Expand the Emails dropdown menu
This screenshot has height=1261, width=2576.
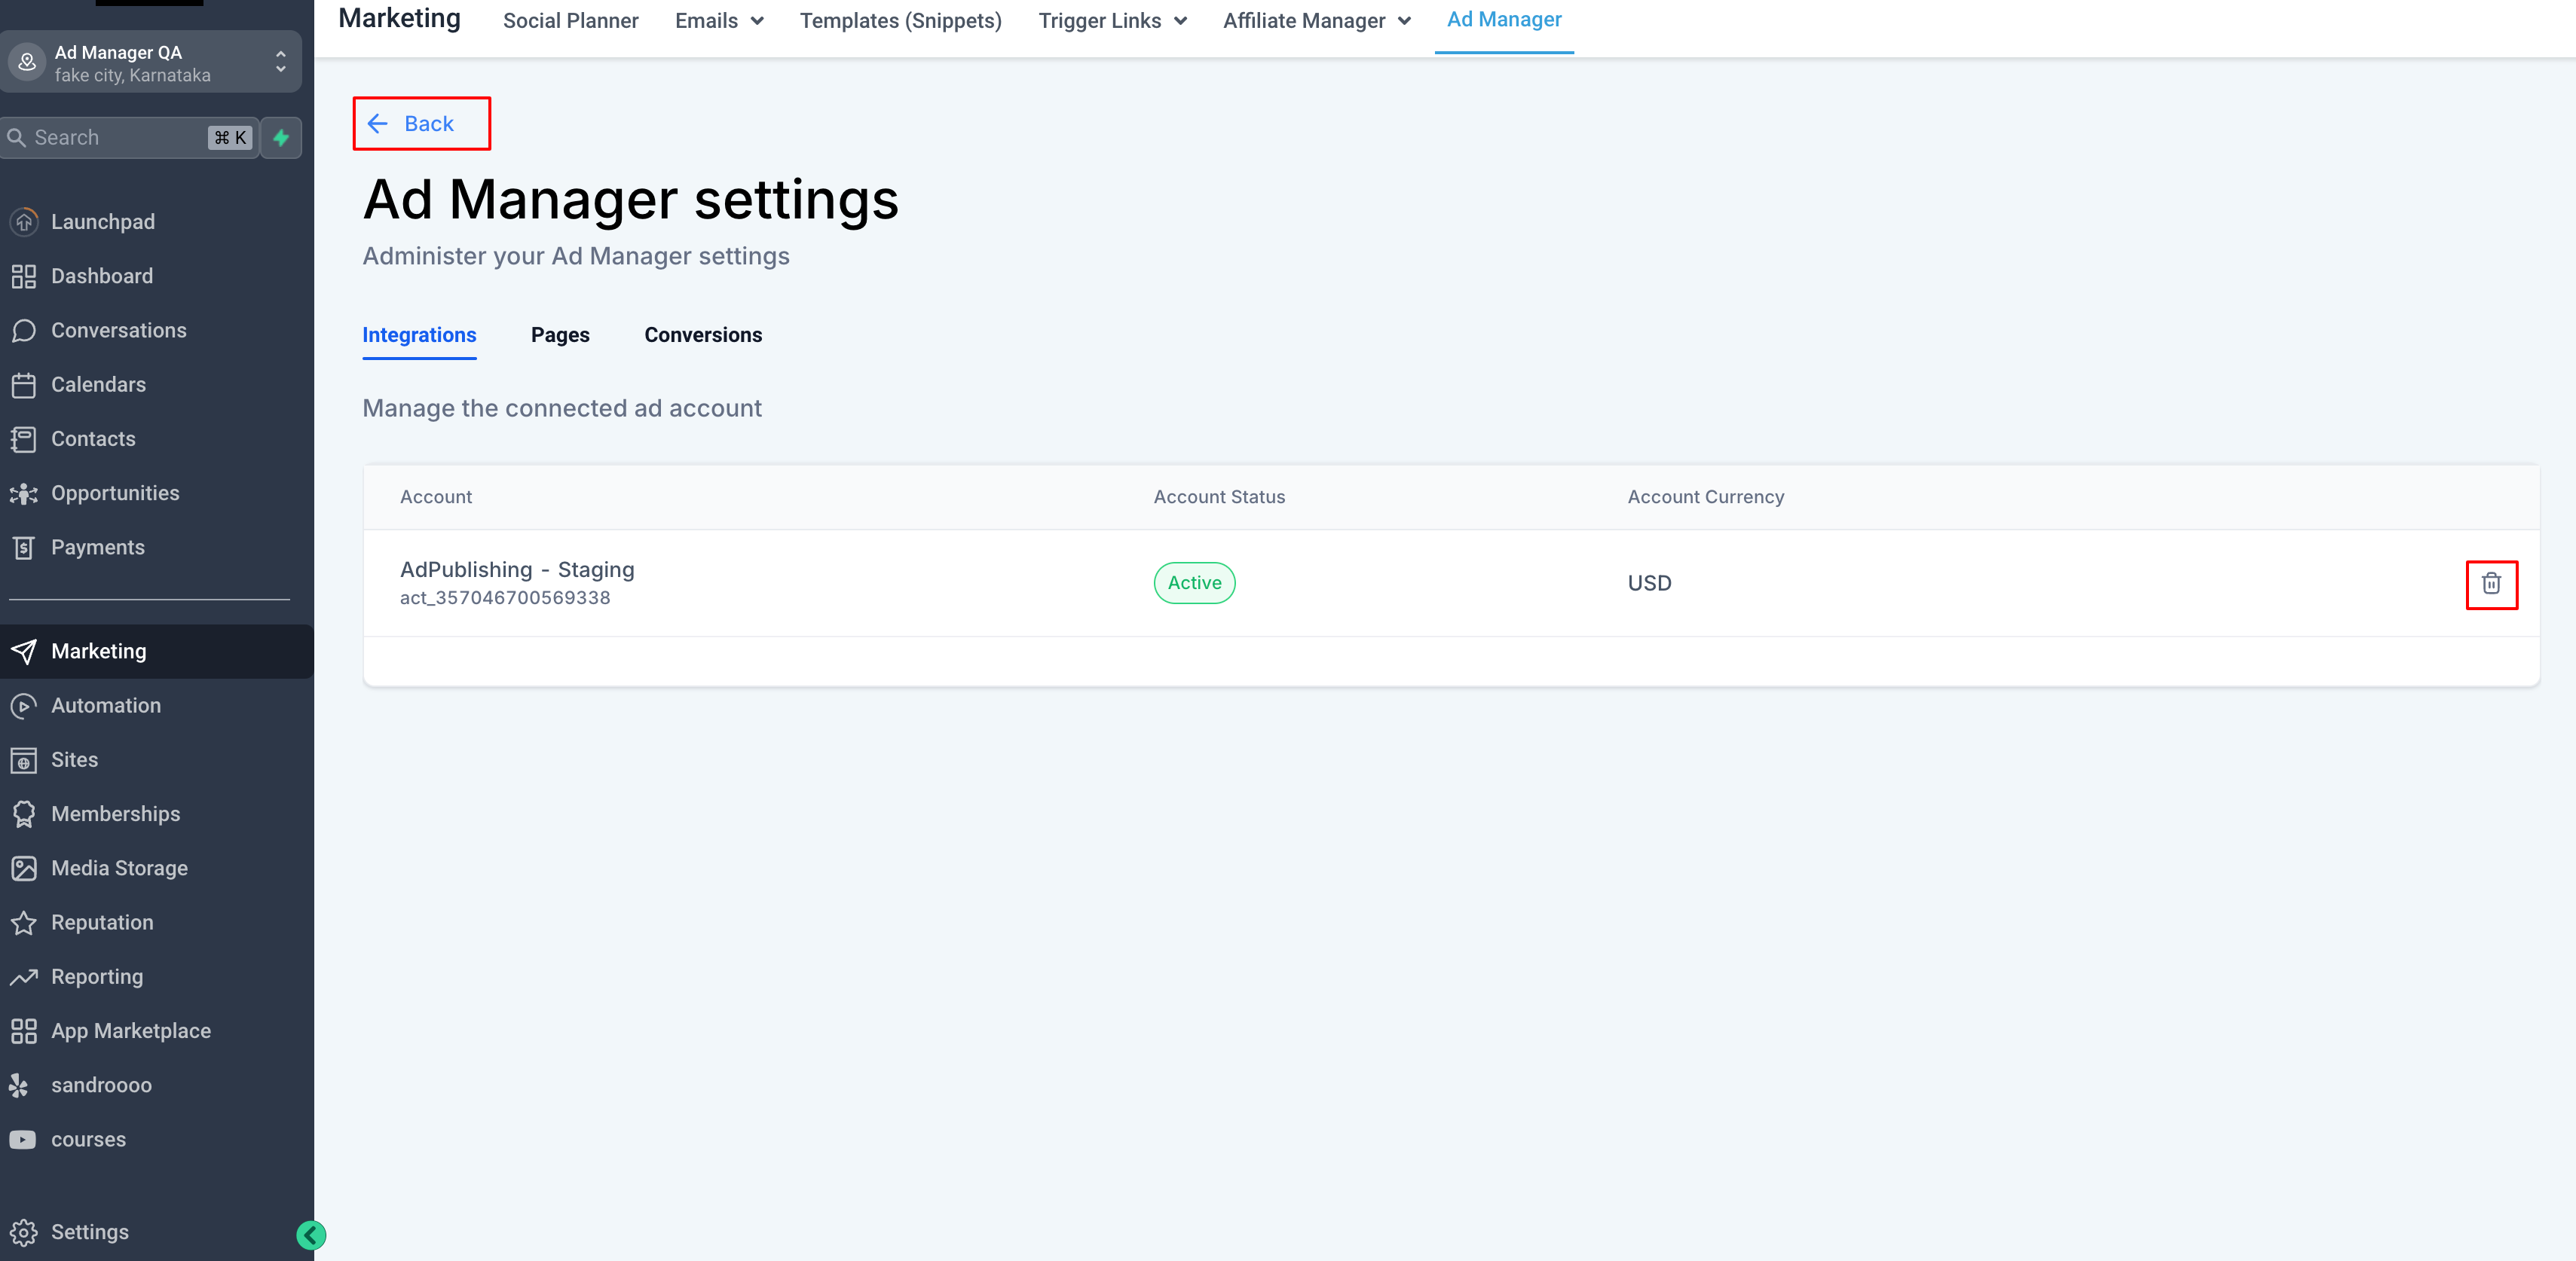[718, 20]
